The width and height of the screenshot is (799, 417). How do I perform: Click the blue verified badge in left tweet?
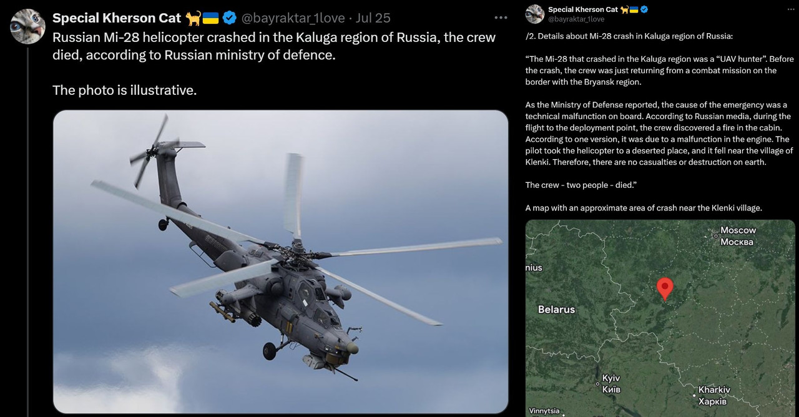(230, 18)
